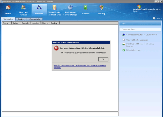Open the restore Power Management settings link
The height and width of the screenshot is (117, 163).
(80, 67)
